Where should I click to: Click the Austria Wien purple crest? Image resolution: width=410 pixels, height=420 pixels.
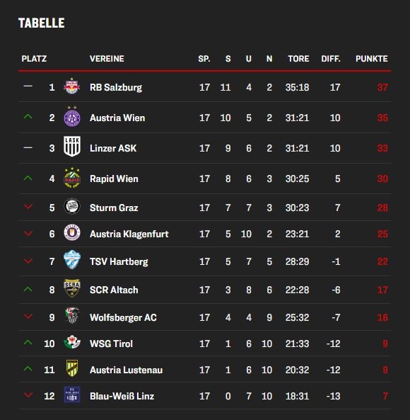click(x=72, y=117)
